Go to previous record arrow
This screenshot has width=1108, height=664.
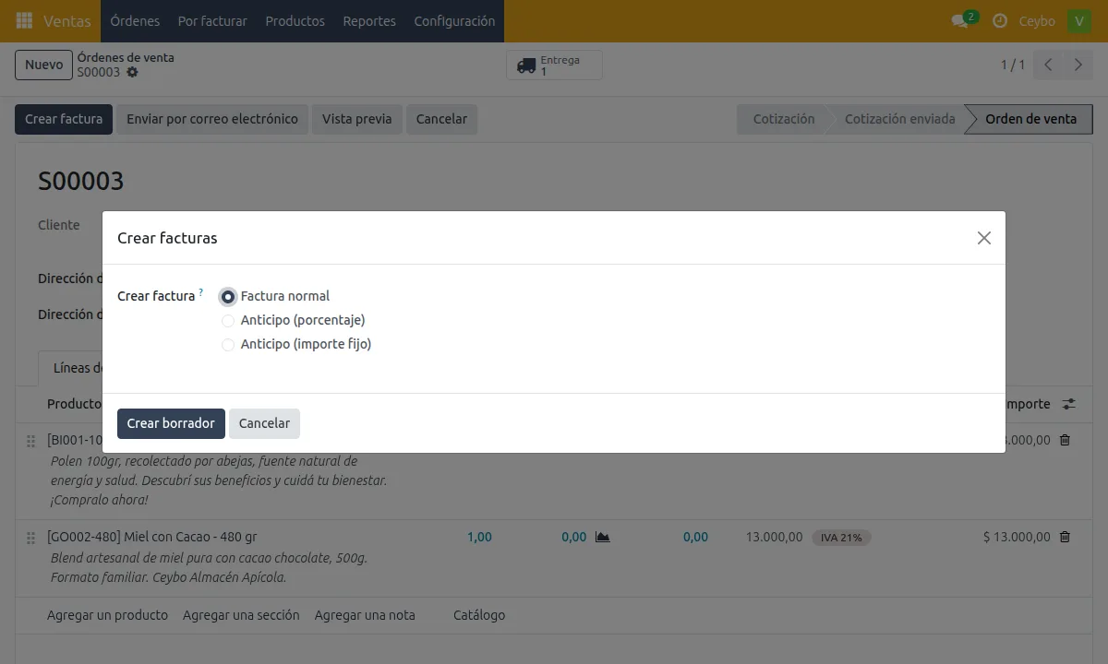[x=1048, y=65]
